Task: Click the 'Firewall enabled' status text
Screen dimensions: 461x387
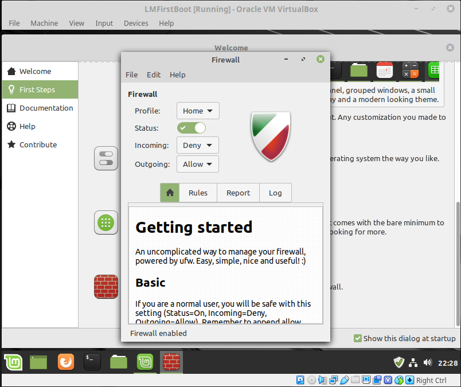Action: tap(158, 333)
